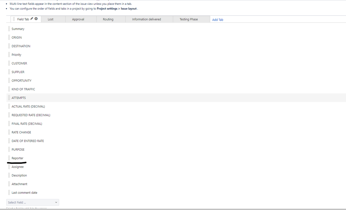Screen dimensions: 346x210
Task: Open the Routing tab
Action: coord(111,19)
